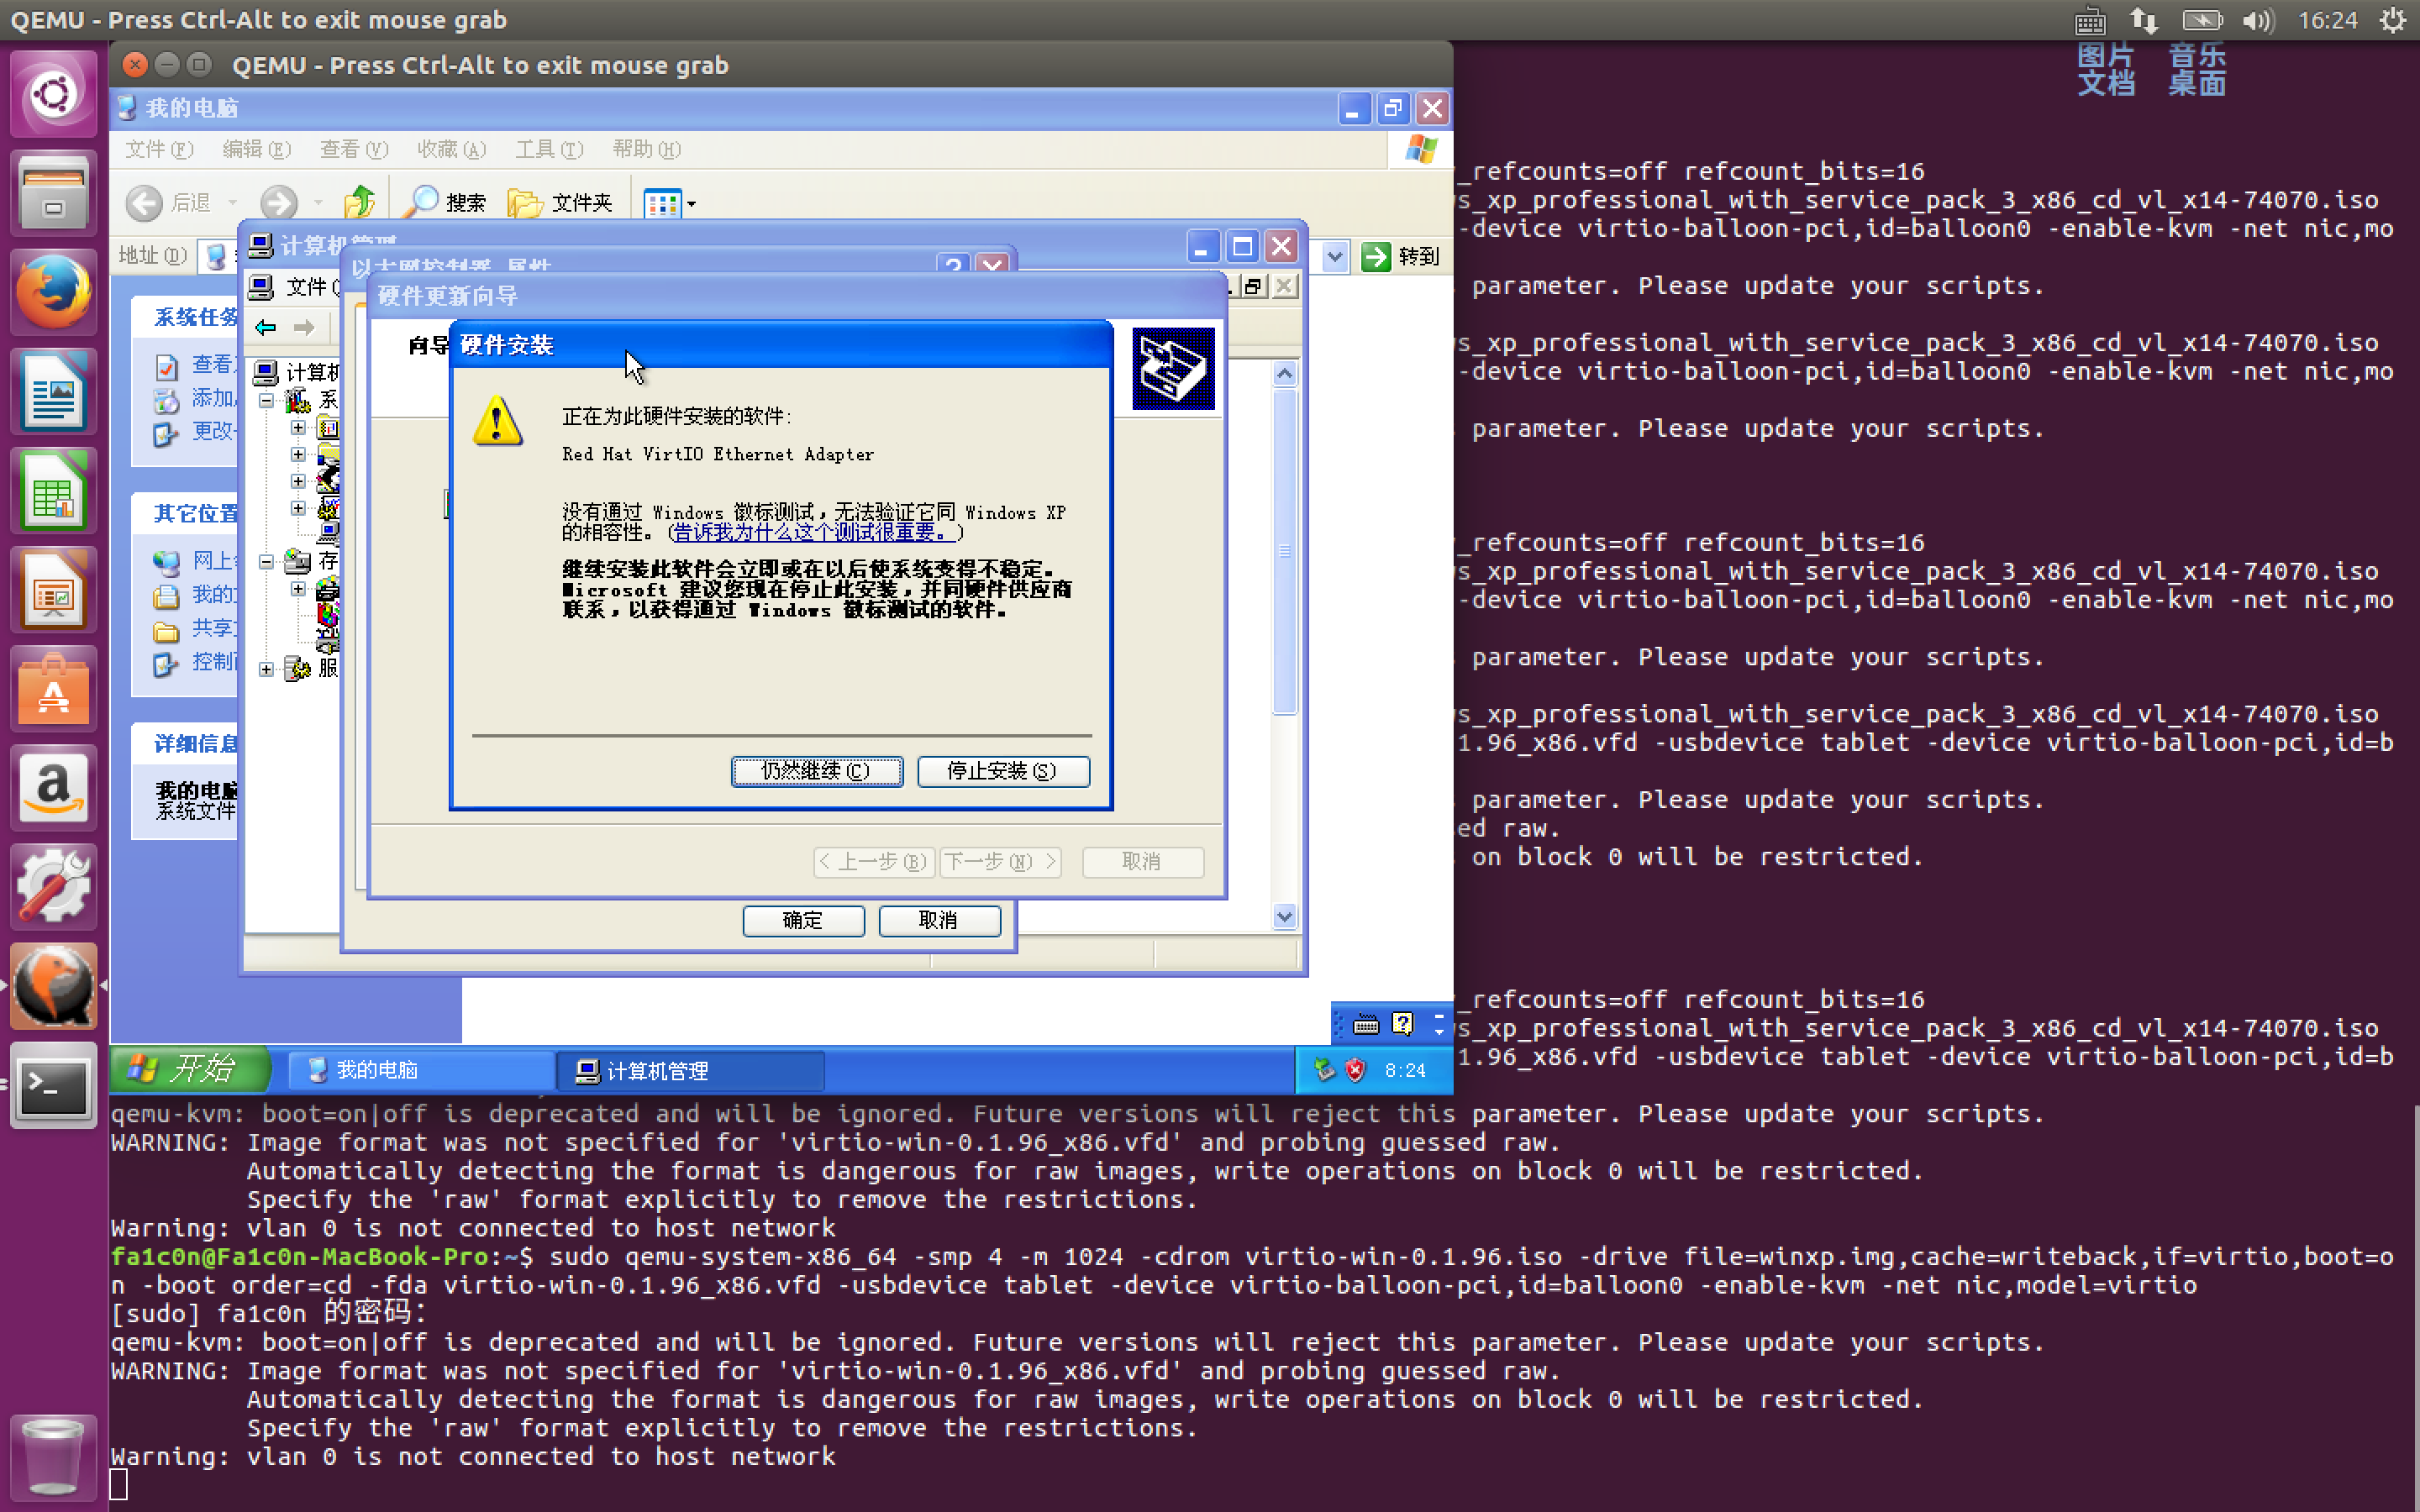
Task: Click the up-folder toolbar icon
Action: (x=359, y=203)
